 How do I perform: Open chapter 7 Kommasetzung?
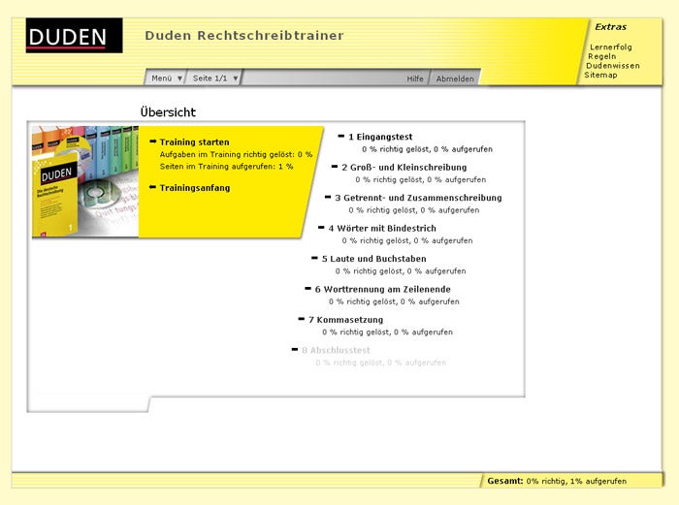point(345,320)
